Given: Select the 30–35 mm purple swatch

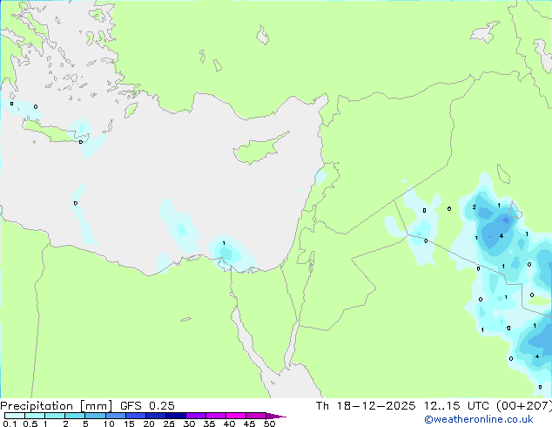Looking at the screenshot, I should click(195, 416).
